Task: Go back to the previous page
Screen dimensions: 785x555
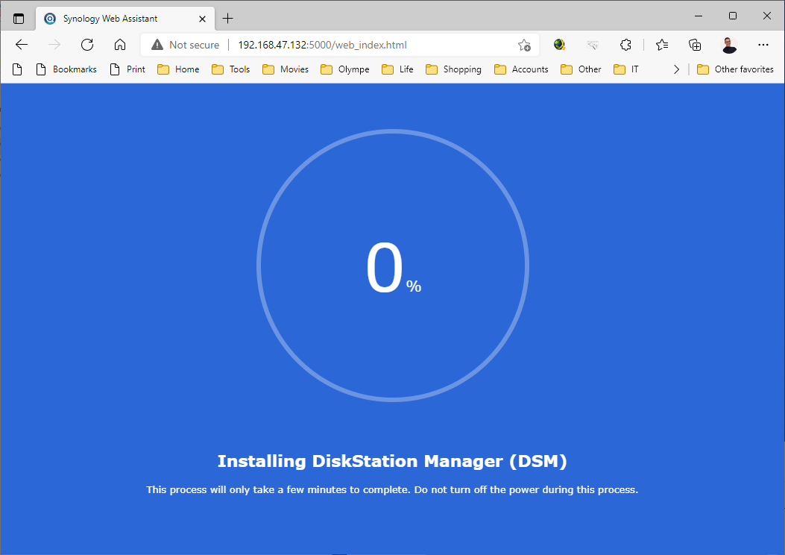Action: coord(22,45)
